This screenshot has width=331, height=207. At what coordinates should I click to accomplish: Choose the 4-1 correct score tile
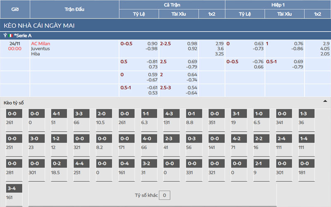click(x=59, y=114)
